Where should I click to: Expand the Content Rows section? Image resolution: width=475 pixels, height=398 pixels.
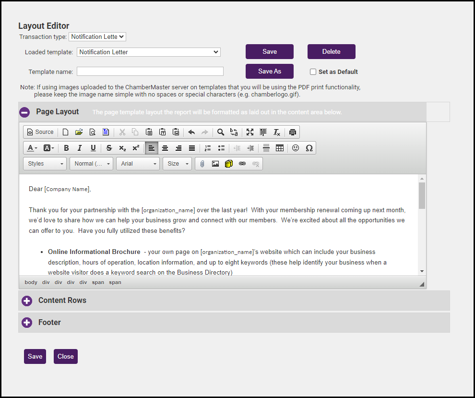27,301
